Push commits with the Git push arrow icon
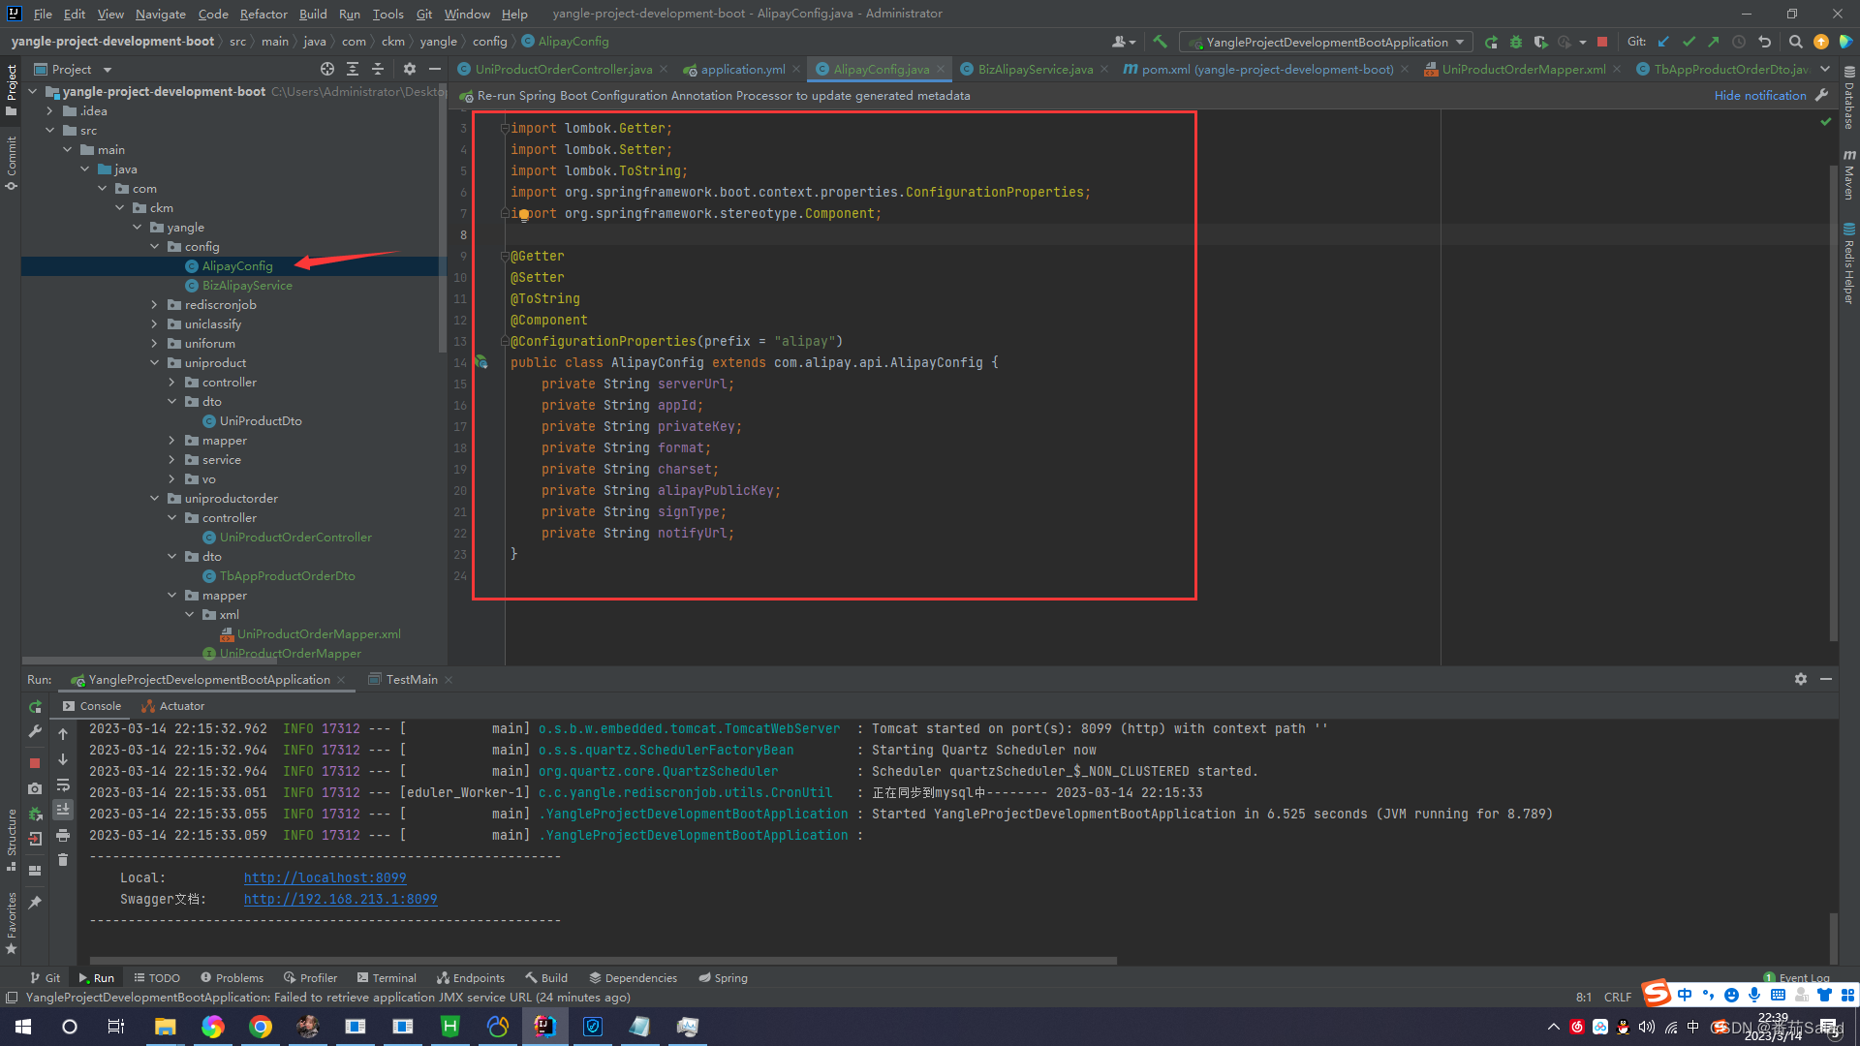 coord(1714,42)
